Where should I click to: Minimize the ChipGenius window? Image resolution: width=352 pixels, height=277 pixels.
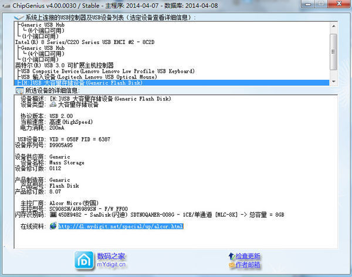308,4
